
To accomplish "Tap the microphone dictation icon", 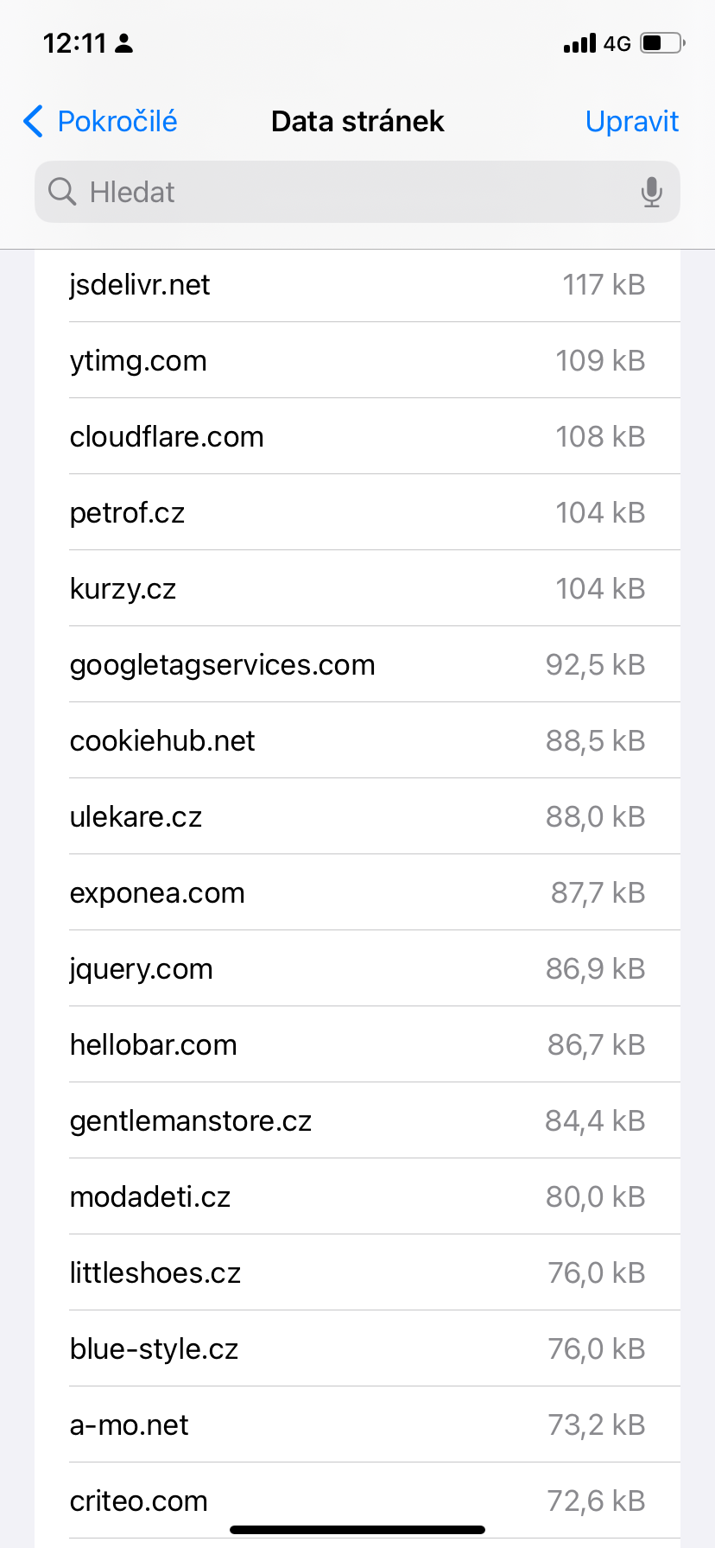I will click(x=652, y=192).
